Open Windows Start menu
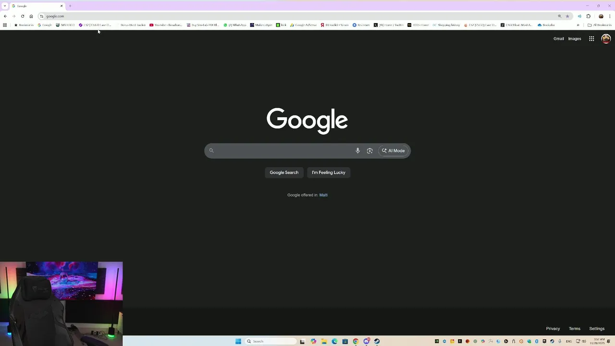Viewport: 615px width, 346px height. click(x=238, y=341)
